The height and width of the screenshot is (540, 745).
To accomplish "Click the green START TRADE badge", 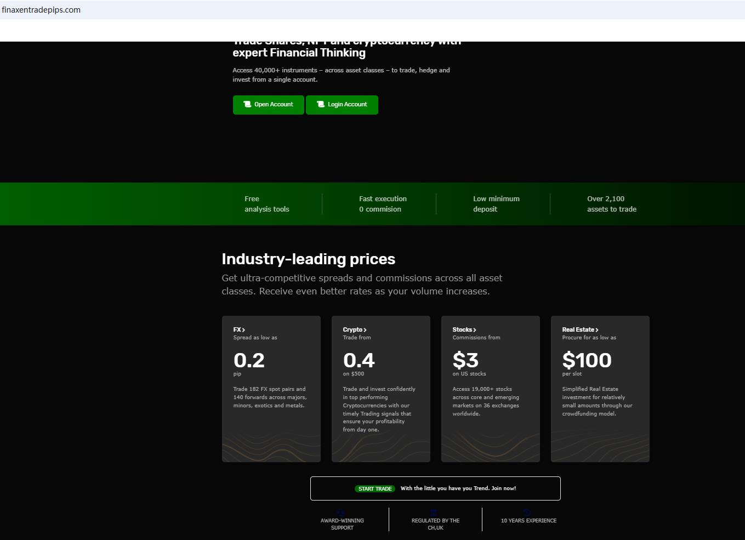I will pos(376,488).
